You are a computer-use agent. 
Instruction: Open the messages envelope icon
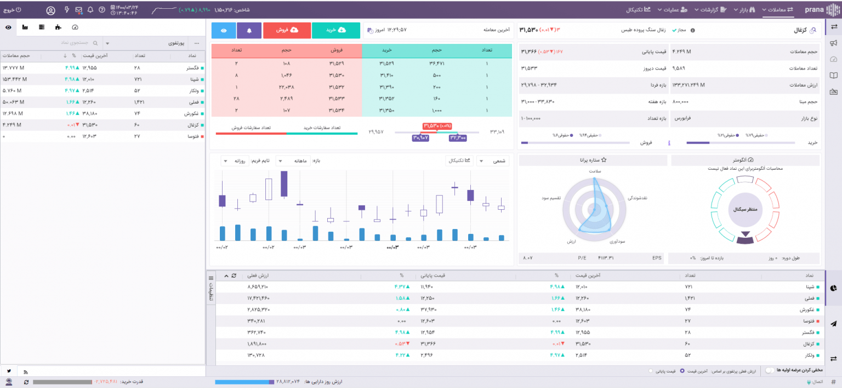coord(78,10)
